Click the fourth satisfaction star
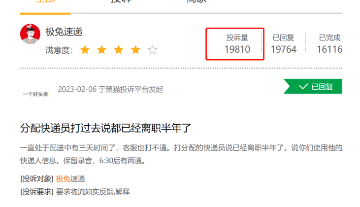 click(x=136, y=50)
